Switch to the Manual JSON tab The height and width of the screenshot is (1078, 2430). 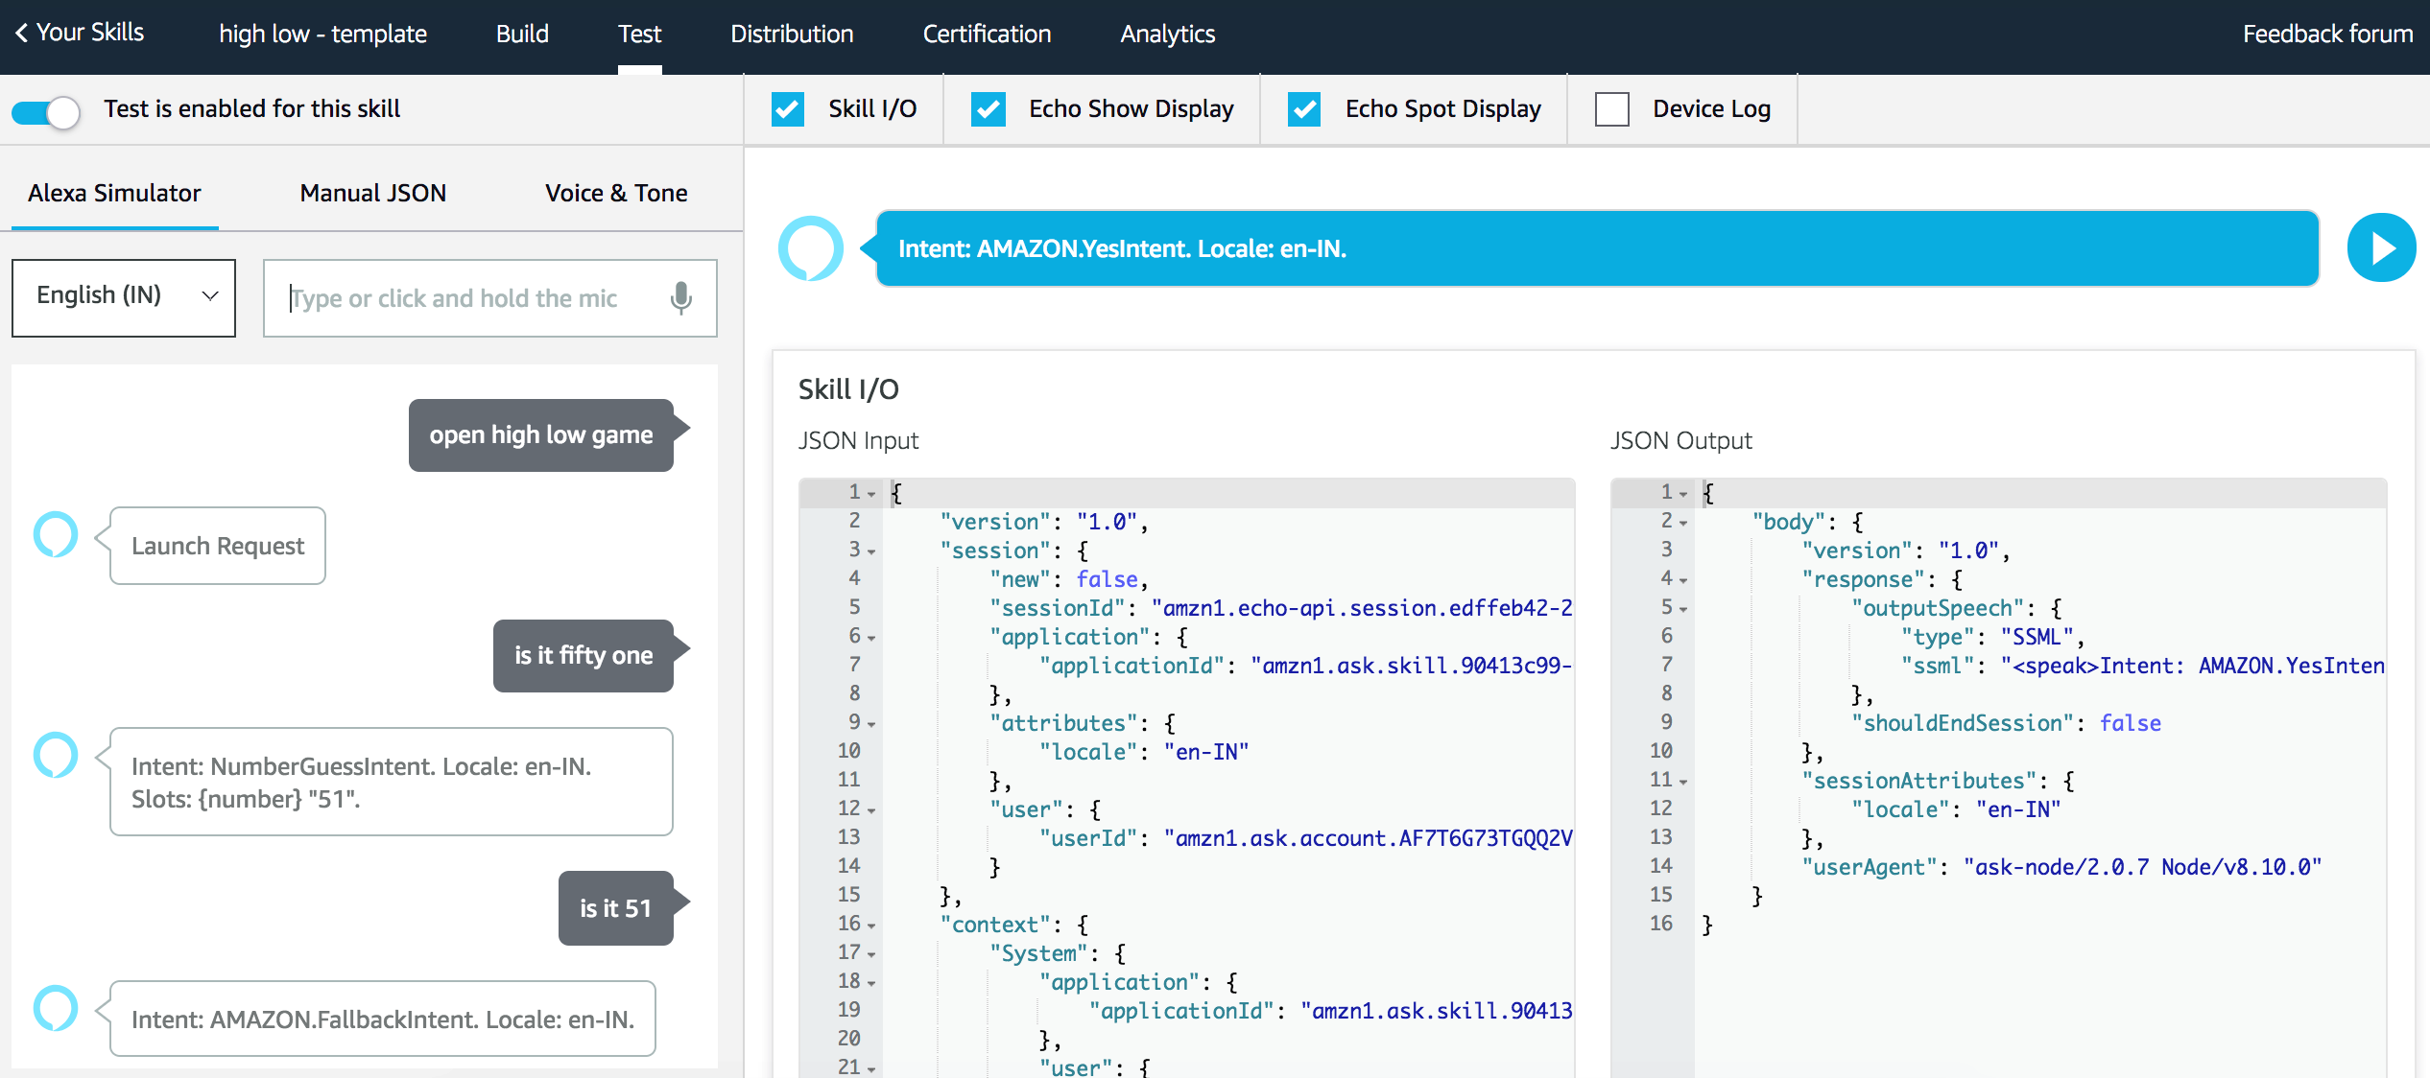[x=372, y=193]
